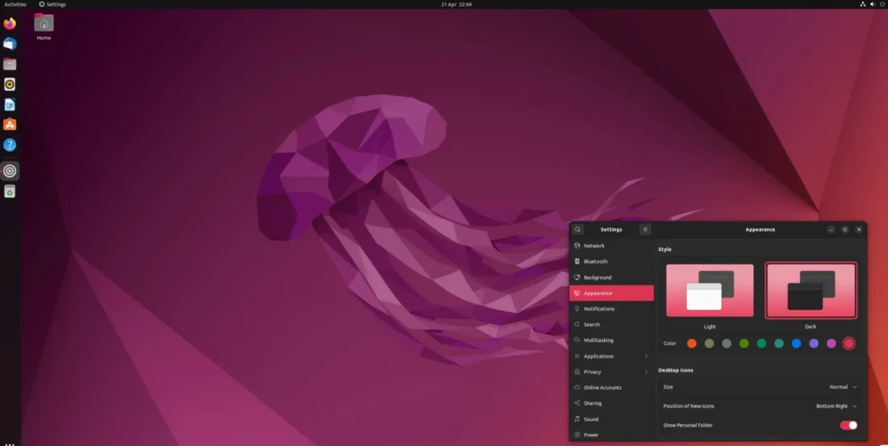Open the icon Size dropdown
Viewport: 888px width, 446px height.
[x=843, y=387]
